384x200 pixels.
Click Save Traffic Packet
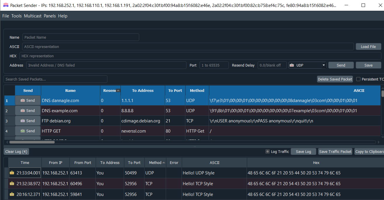click(335, 151)
